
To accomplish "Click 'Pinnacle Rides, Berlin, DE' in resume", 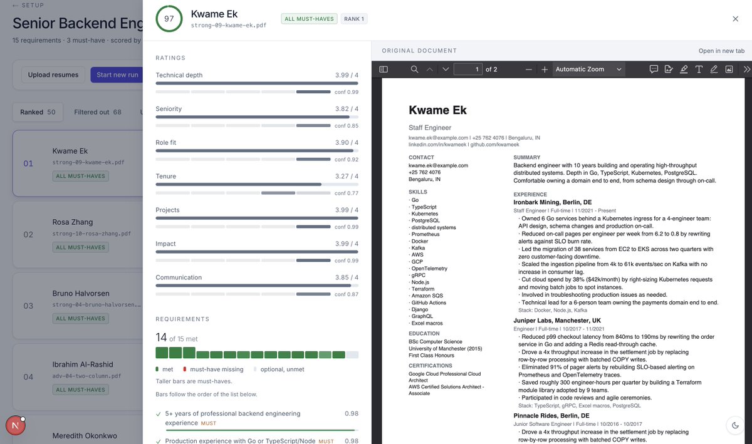I will (x=551, y=416).
